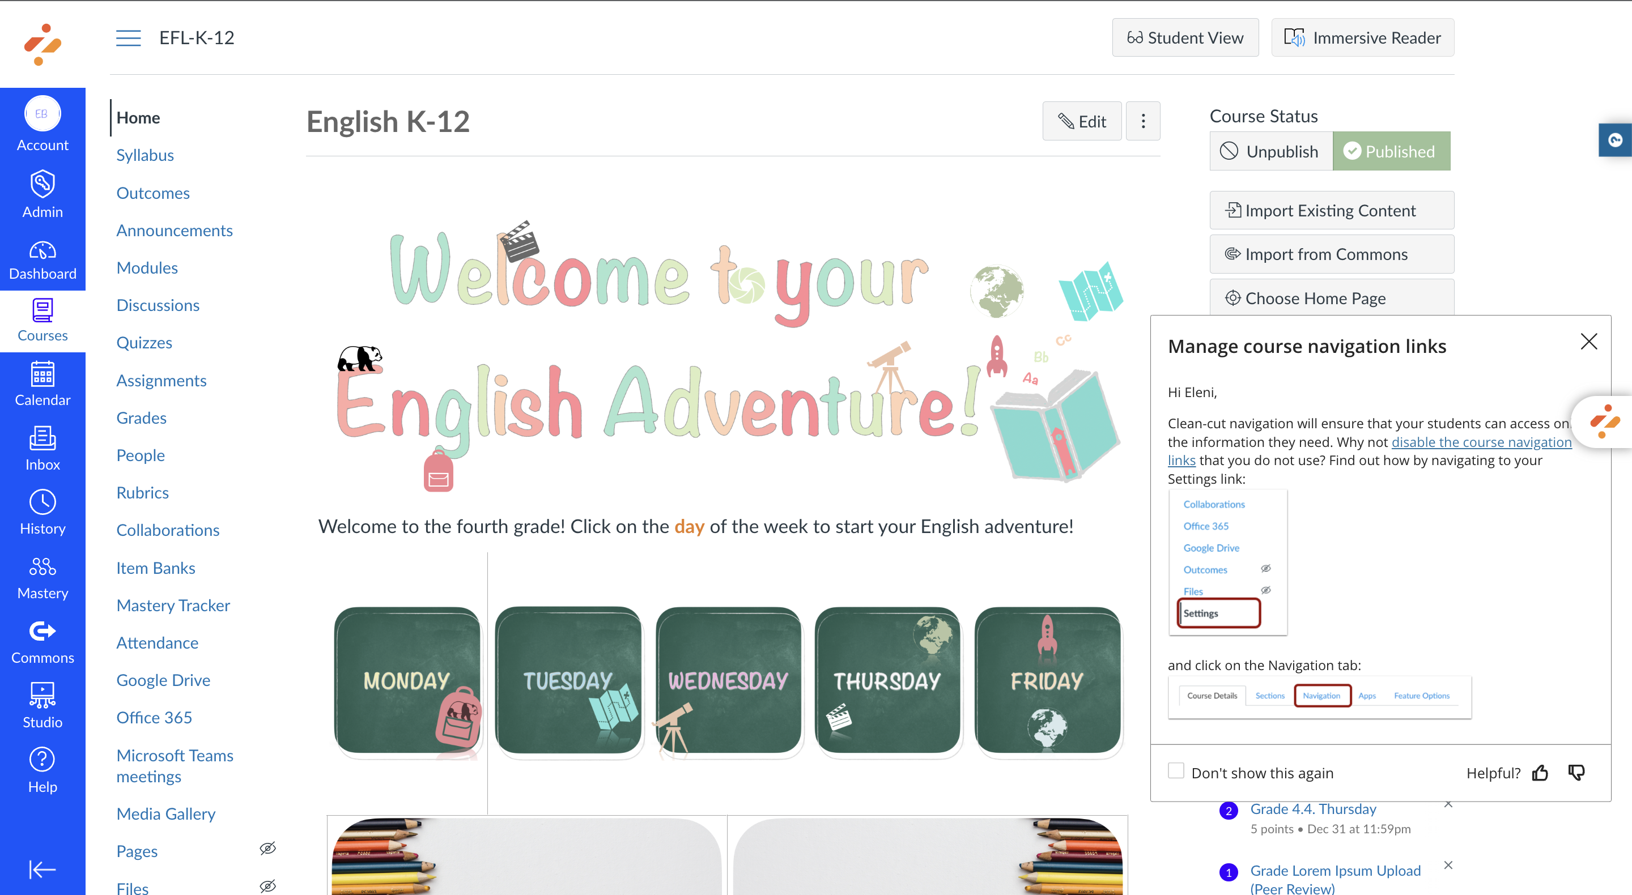
Task: Follow the disable the course navigation links hyperlink
Action: [x=1481, y=442]
